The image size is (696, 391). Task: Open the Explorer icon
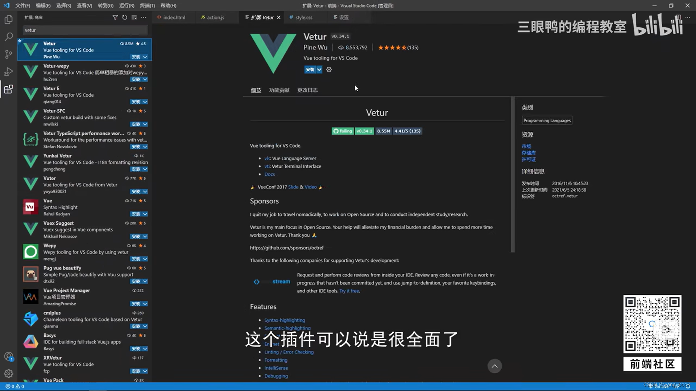point(9,20)
